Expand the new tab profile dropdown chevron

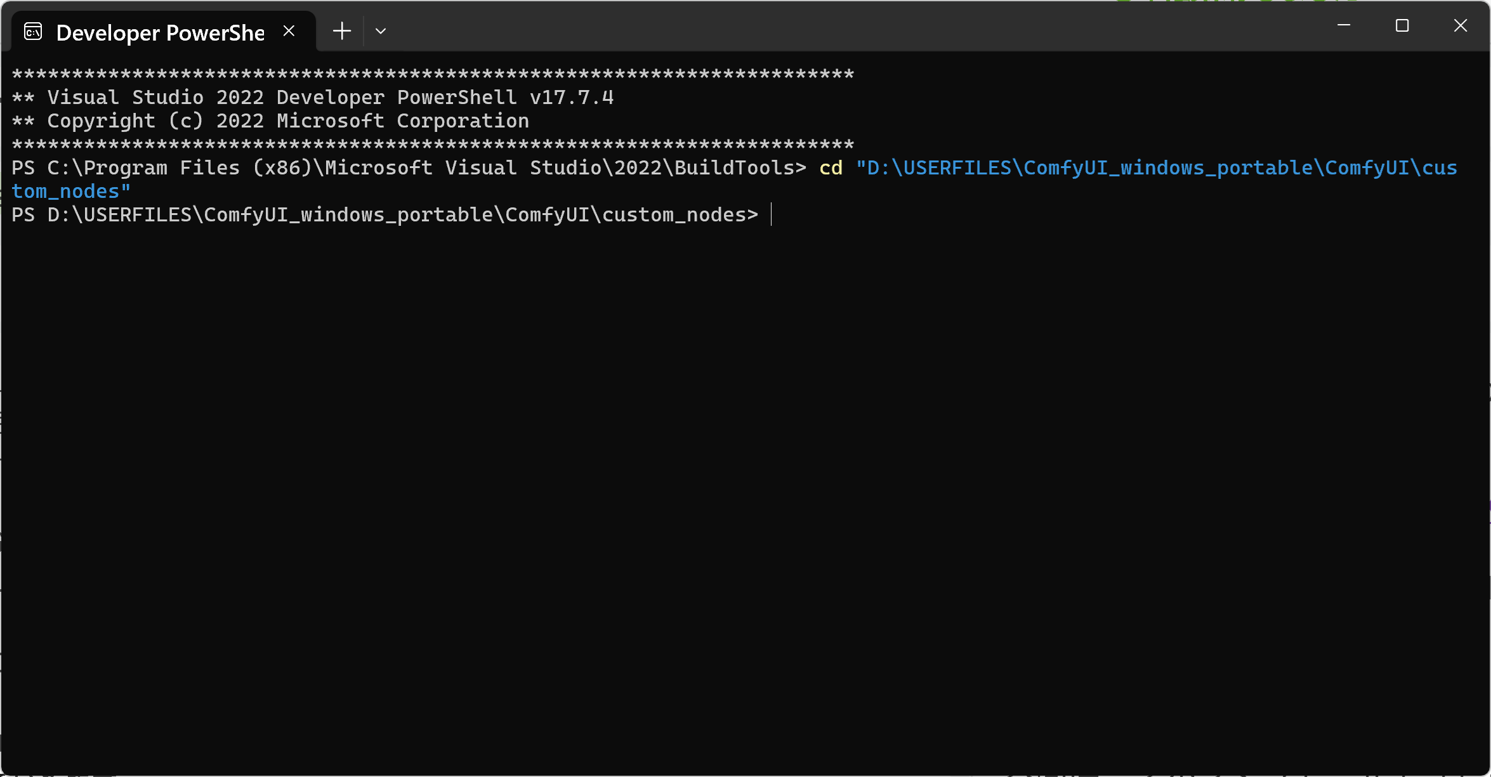381,30
